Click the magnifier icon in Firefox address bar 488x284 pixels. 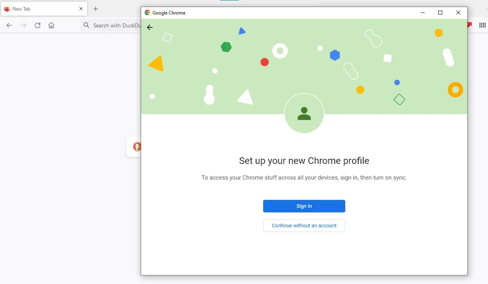point(86,25)
